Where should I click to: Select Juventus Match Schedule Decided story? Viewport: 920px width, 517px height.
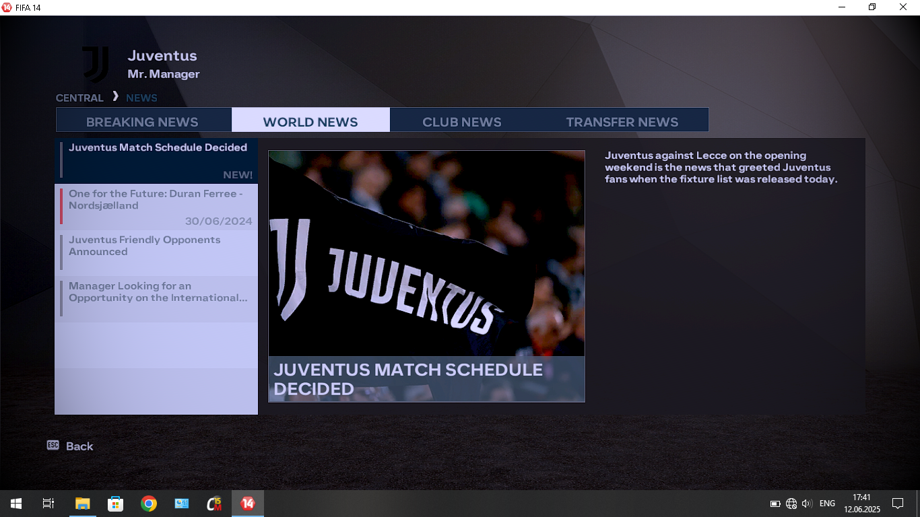tap(156, 161)
